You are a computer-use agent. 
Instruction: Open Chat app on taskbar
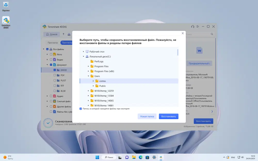(x=127, y=157)
